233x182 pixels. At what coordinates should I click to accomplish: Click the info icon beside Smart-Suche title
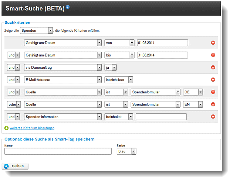point(68,7)
